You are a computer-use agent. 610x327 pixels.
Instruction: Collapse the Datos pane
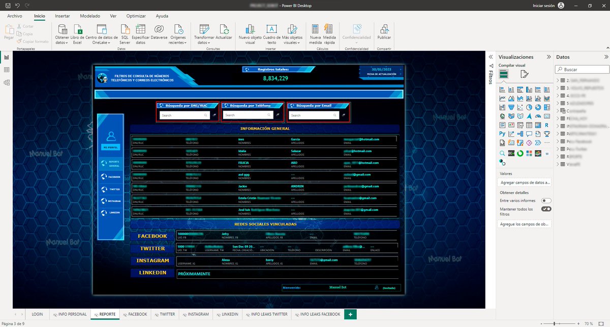(x=606, y=57)
